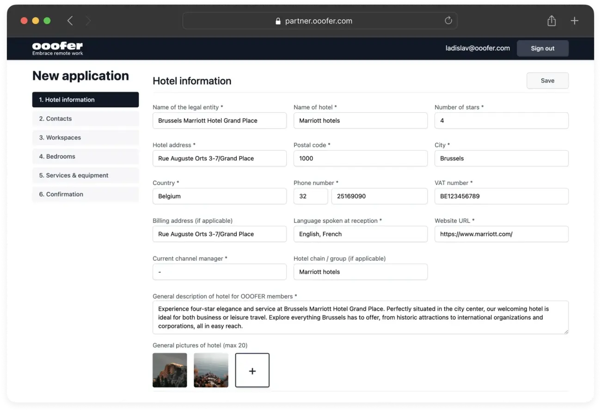Screen dimensions: 601x412
Task: Open step 3. Workspaces
Action: [x=86, y=137]
